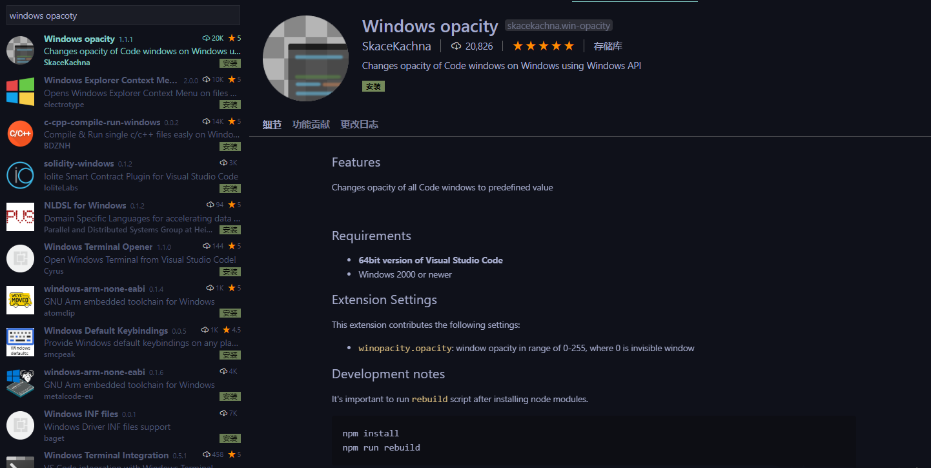Viewport: 931px width, 468px height.
Task: Install atomclip windows-arm-none-eabi extension
Action: click(x=230, y=313)
